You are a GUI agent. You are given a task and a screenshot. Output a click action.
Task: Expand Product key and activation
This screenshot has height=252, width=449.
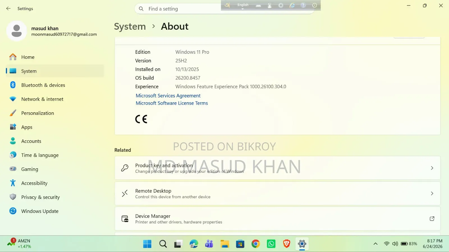click(278, 168)
